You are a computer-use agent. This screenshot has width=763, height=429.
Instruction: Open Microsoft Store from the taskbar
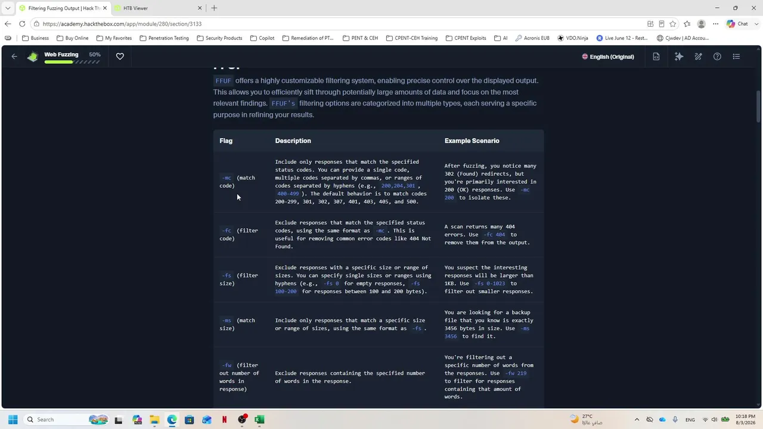click(x=189, y=419)
